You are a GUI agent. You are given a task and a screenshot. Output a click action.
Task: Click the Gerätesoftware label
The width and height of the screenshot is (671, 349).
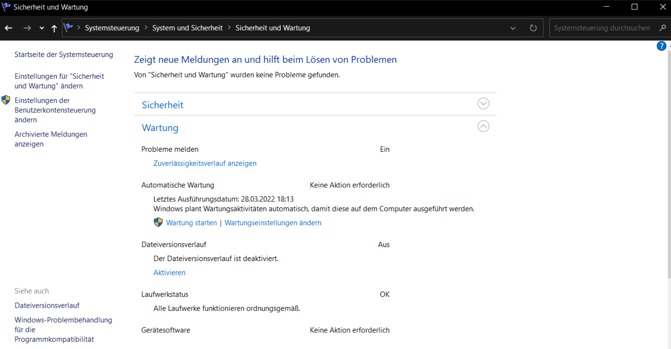pos(166,330)
